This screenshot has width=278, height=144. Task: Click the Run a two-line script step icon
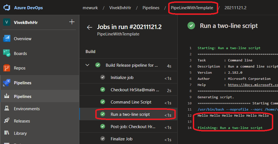coord(103,114)
